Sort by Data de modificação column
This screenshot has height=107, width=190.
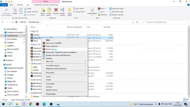coord(74,27)
